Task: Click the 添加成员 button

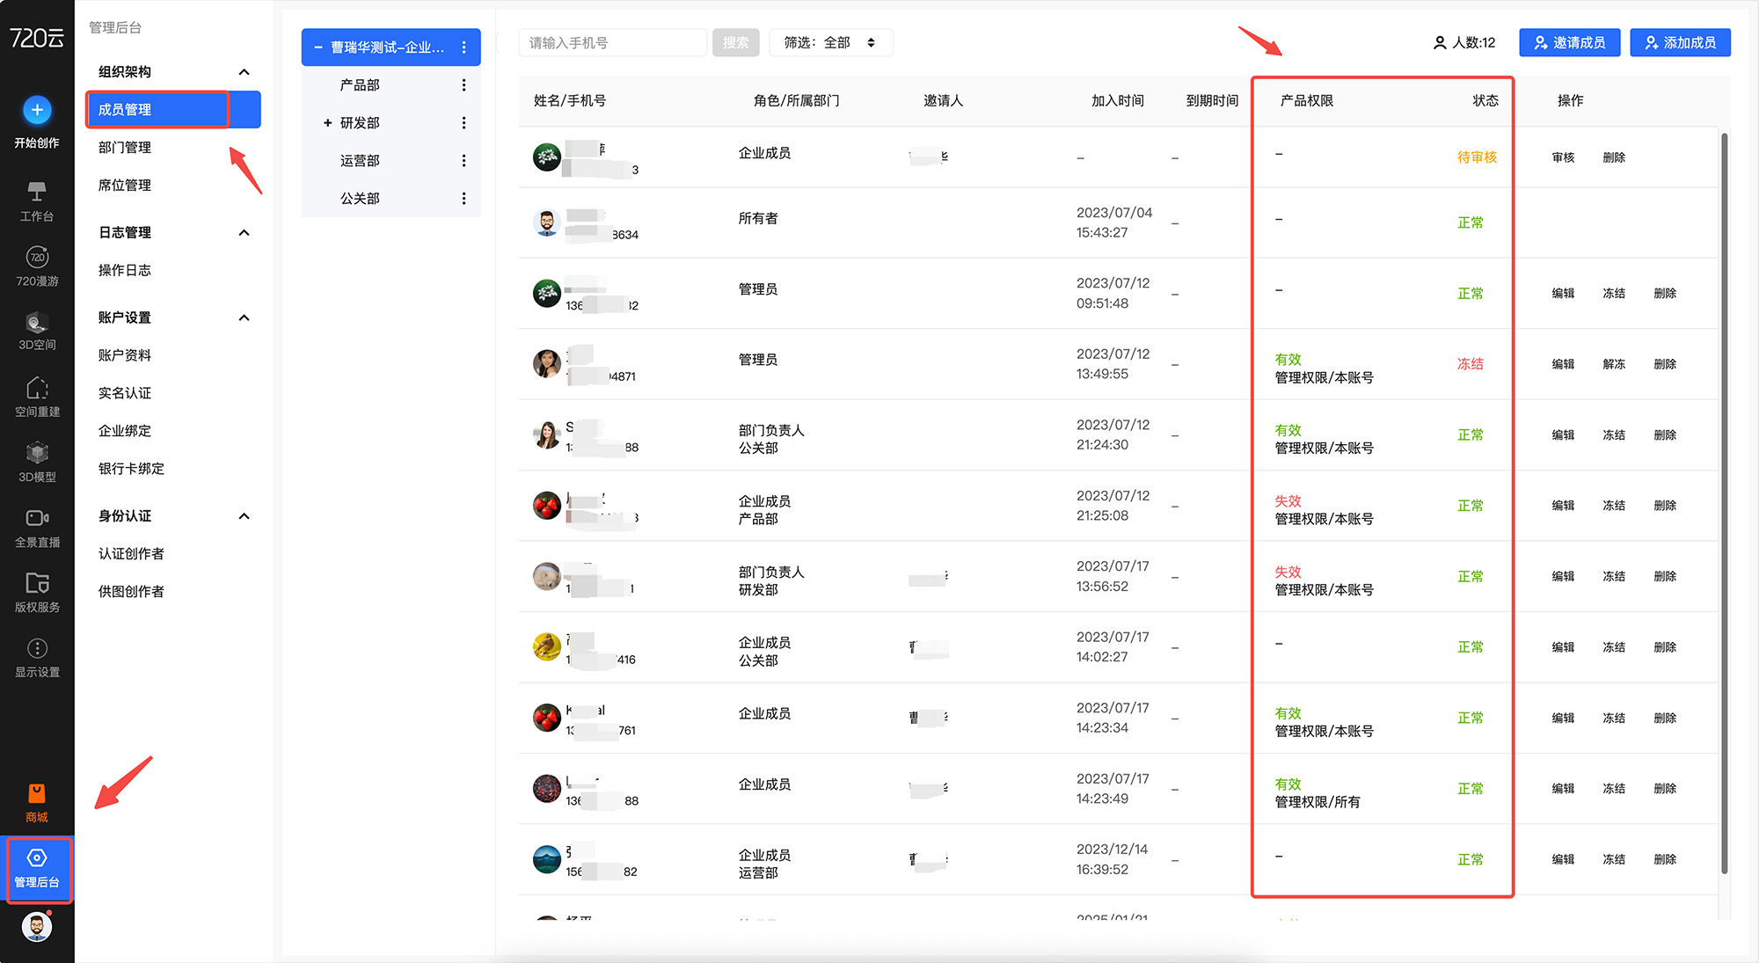Action: pyautogui.click(x=1680, y=42)
